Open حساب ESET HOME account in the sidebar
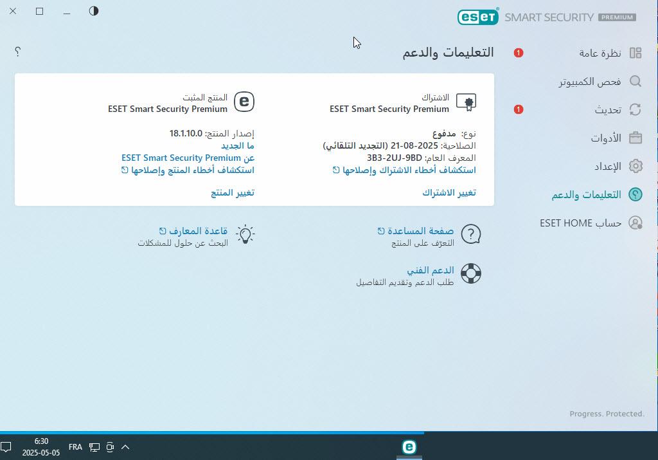The width and height of the screenshot is (658, 460). (591, 223)
